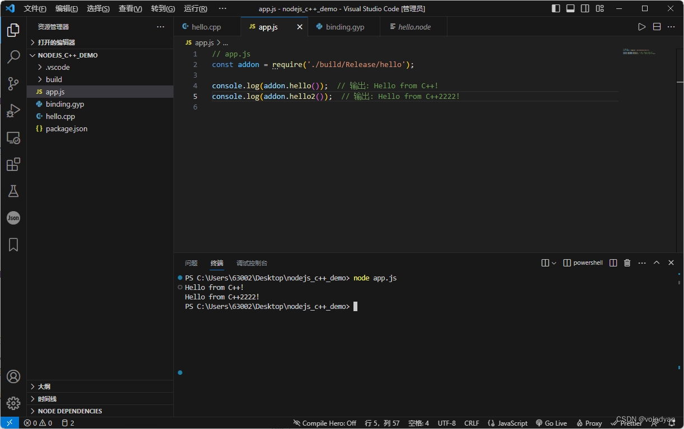
Task: Click the editor minimap preview
Action: (639, 51)
